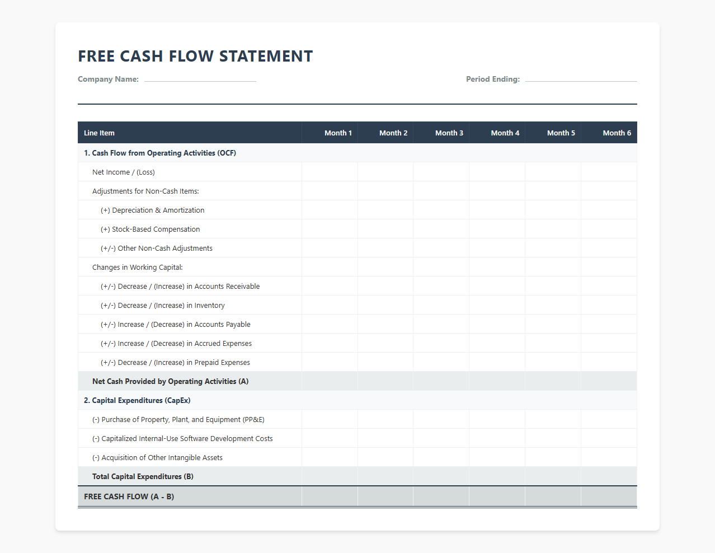Viewport: 715px width, 553px height.
Task: Select the Month 4 column header
Action: click(497, 133)
